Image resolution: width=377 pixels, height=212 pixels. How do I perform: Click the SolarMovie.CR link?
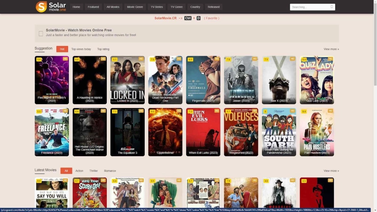point(165,18)
